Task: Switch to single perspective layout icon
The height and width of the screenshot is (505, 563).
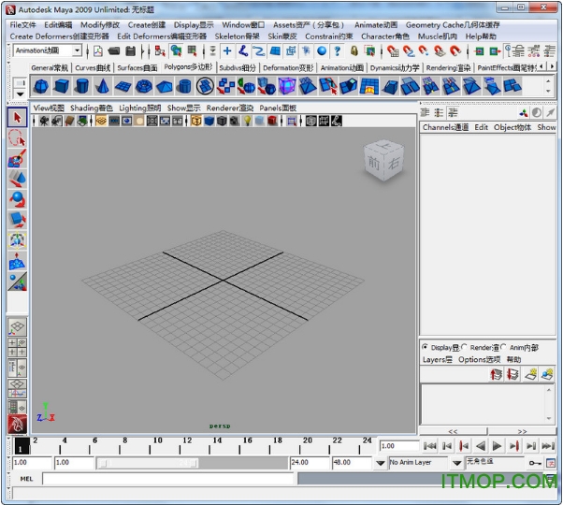Action: 17,326
